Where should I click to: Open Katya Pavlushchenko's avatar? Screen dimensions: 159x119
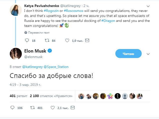coord(16,9)
